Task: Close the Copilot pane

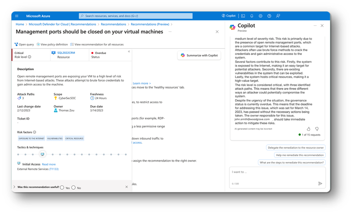Action: [x=322, y=26]
